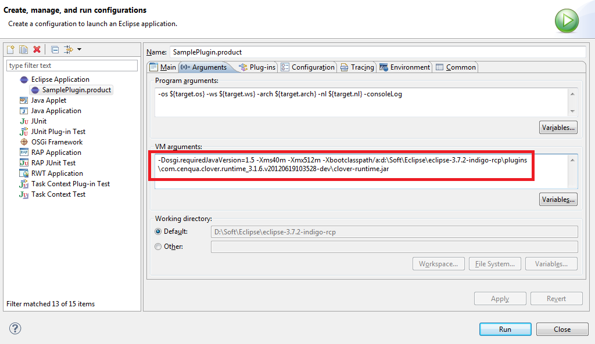Click the Collapse All icon
Screen dimensions: 595x344
(55, 50)
